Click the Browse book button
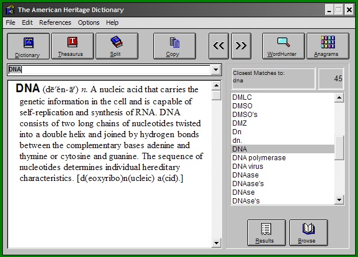 coord(308,233)
